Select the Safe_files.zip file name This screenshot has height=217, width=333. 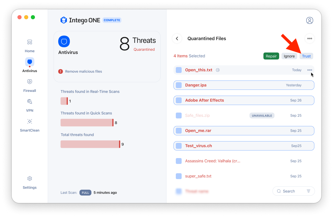197,116
